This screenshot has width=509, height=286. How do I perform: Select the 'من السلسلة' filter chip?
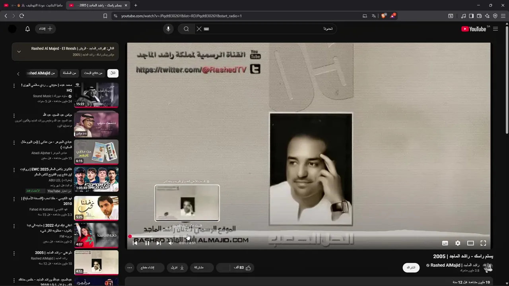[70, 73]
